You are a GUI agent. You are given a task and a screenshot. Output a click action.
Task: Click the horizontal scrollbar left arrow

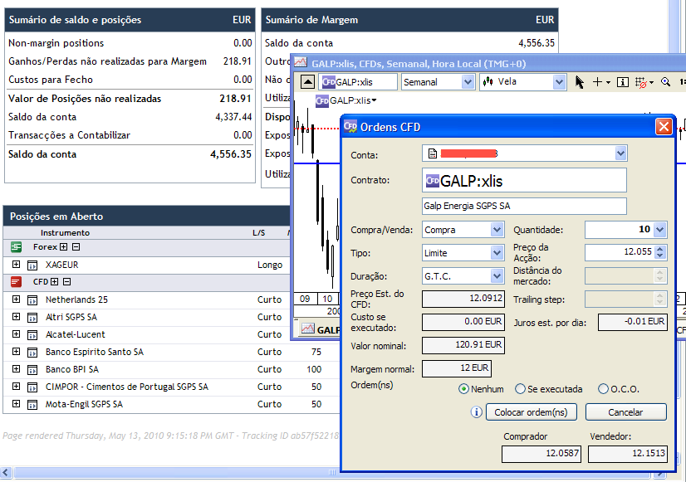6,472
